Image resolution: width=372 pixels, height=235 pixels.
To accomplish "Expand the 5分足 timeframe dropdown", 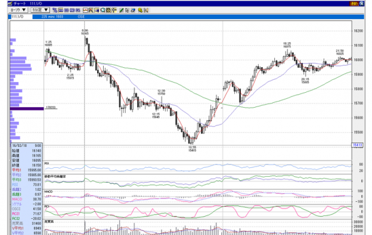I will (40, 10).
